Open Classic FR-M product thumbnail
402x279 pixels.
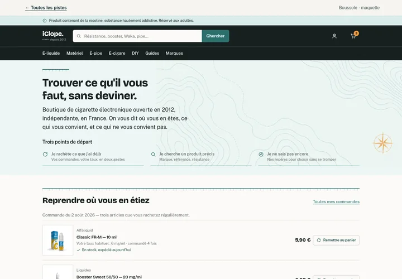tap(58, 240)
